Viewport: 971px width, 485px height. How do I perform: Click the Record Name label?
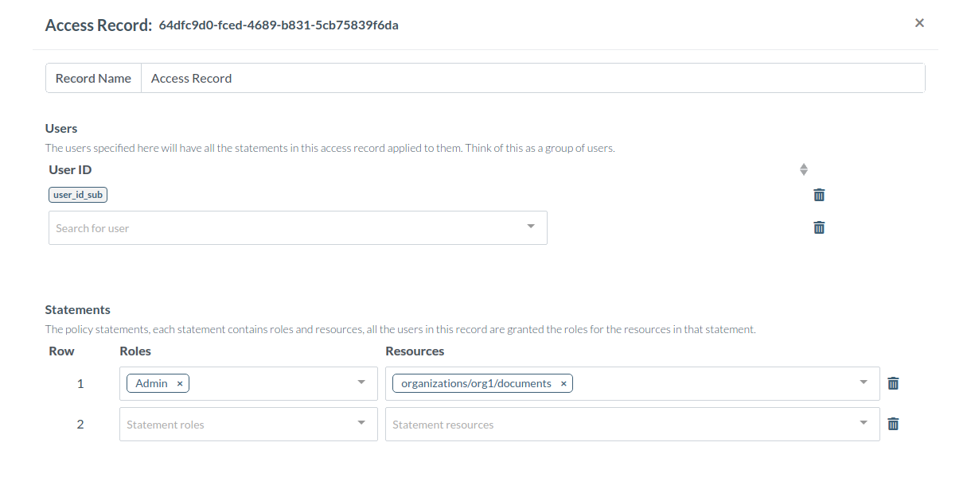coord(93,78)
